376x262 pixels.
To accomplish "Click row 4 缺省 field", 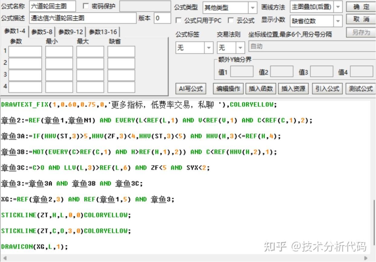I will (x=121, y=87).
